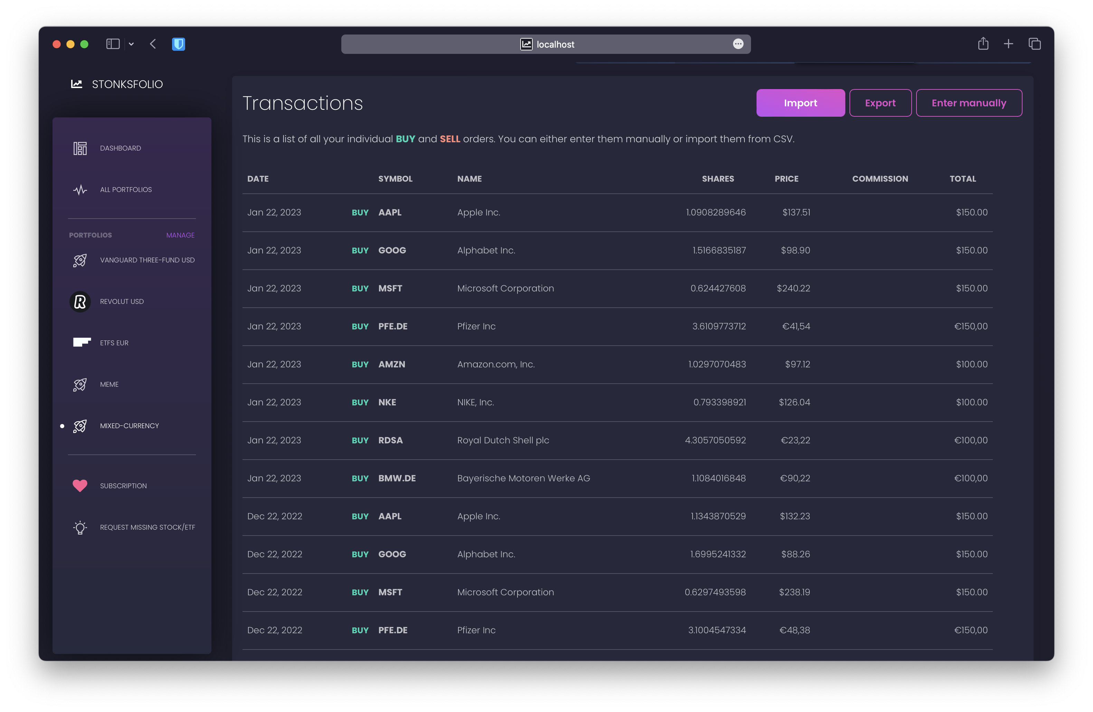Screen dimensions: 1093x712
Task: Click the Date column header
Action: [258, 179]
